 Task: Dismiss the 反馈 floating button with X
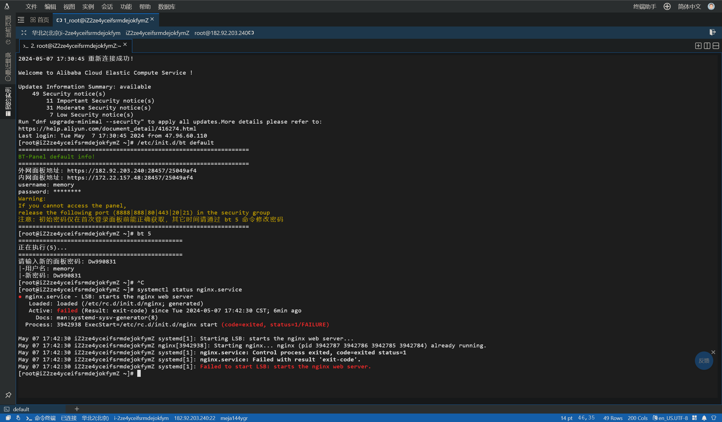[x=713, y=352]
